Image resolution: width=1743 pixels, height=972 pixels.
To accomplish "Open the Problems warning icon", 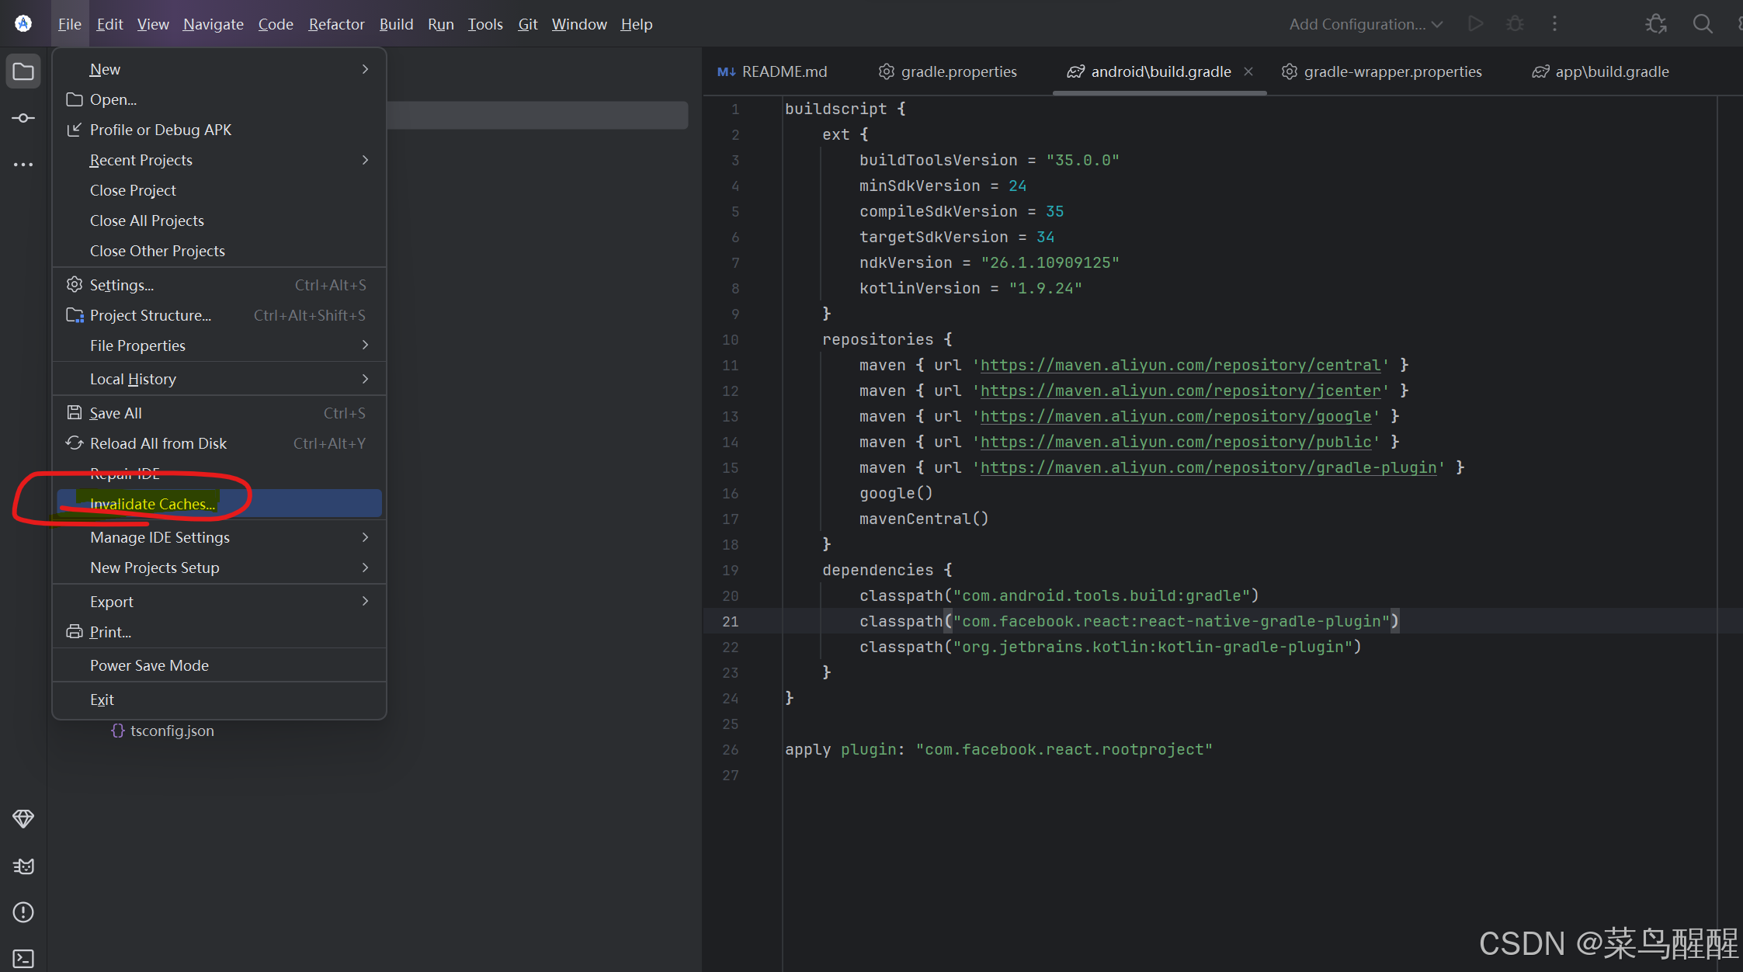I will pos(23,912).
